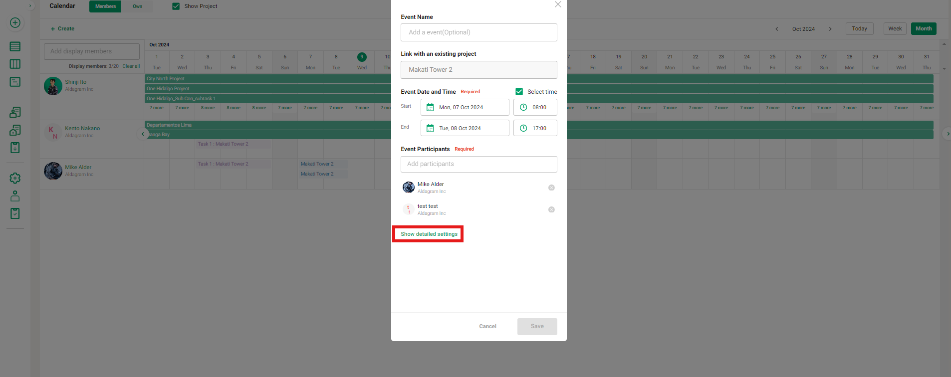Click the Today button
This screenshot has width=951, height=377.
pos(859,29)
